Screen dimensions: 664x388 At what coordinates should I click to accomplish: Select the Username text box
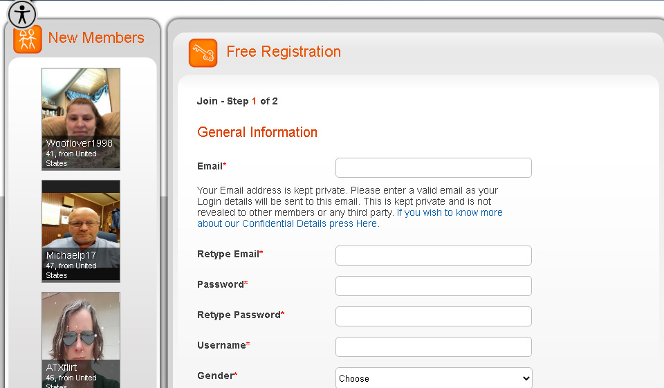pos(434,347)
